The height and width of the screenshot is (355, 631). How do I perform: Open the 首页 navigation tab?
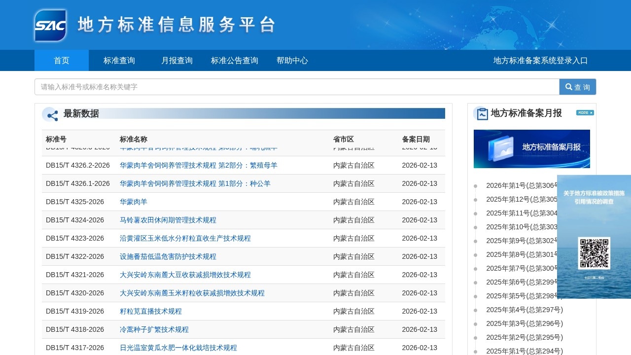62,61
